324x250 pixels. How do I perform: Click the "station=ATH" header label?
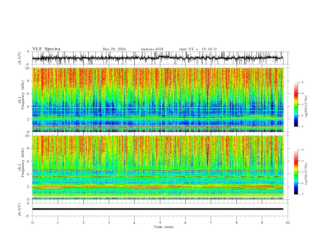click(152, 49)
